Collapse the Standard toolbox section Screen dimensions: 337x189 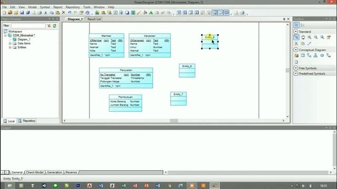[296, 31]
